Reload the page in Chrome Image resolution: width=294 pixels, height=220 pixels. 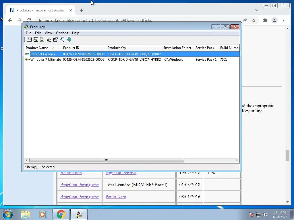coord(29,20)
